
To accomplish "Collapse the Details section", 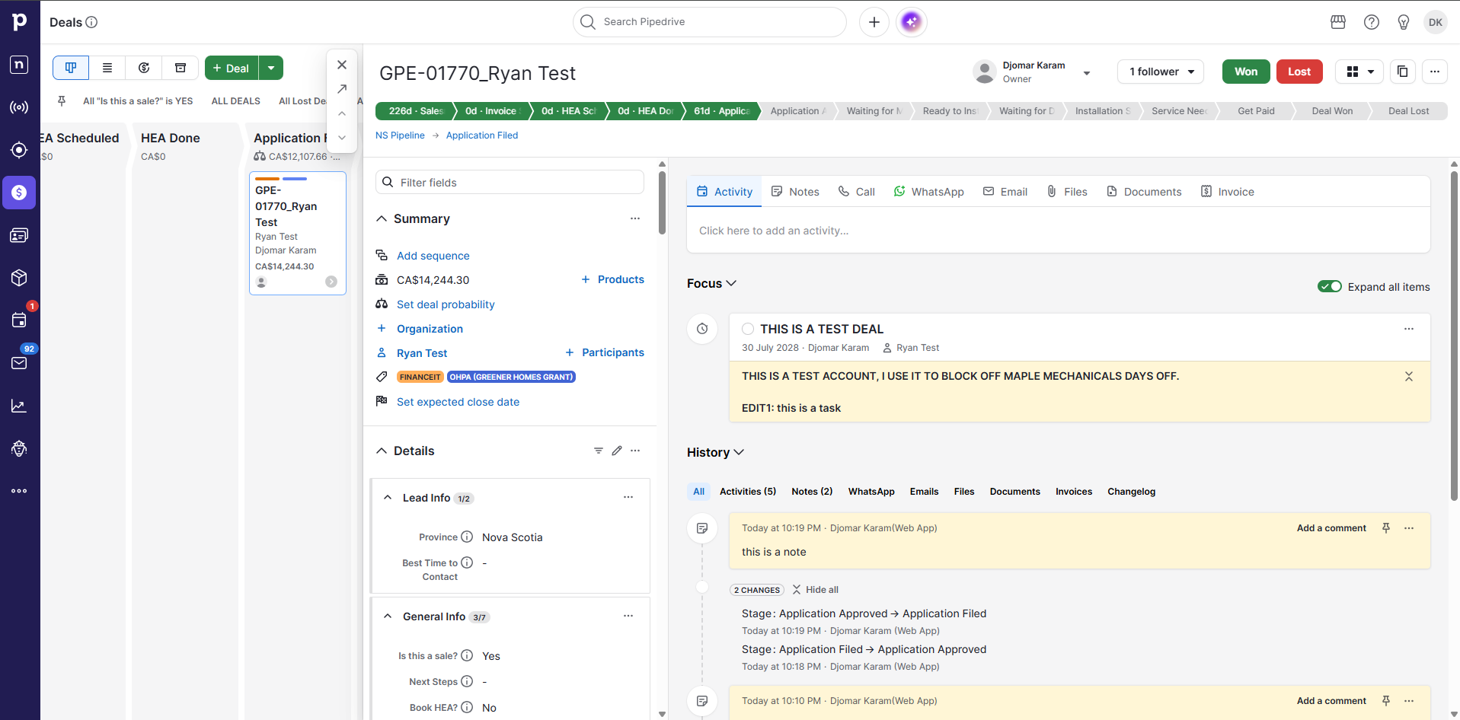I will pyautogui.click(x=382, y=451).
